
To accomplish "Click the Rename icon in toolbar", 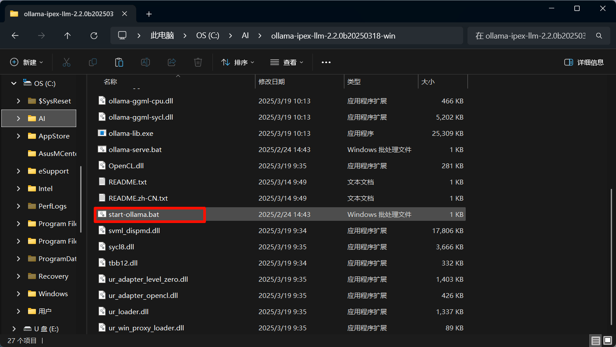I will (x=145, y=62).
